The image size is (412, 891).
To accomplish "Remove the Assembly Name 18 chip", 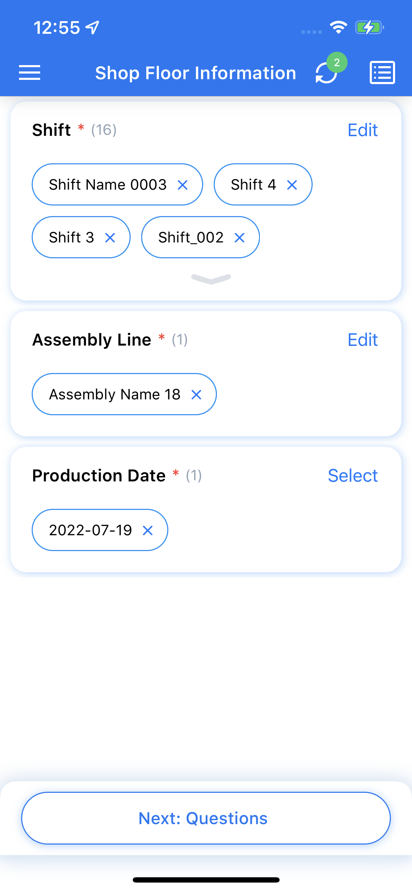I will point(196,395).
